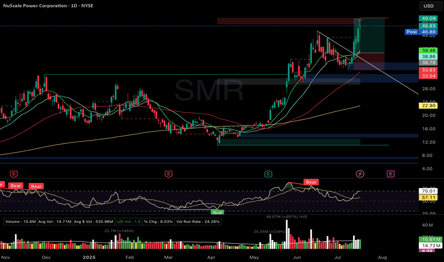The image size is (444, 262).
Task: Click the Jun label on the time axis
Action: pyautogui.click(x=297, y=257)
